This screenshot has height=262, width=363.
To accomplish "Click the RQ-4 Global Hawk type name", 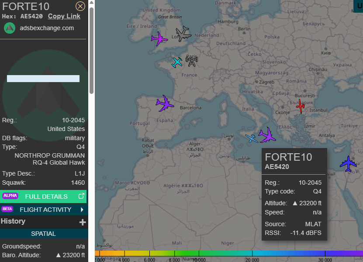I will tap(59, 162).
